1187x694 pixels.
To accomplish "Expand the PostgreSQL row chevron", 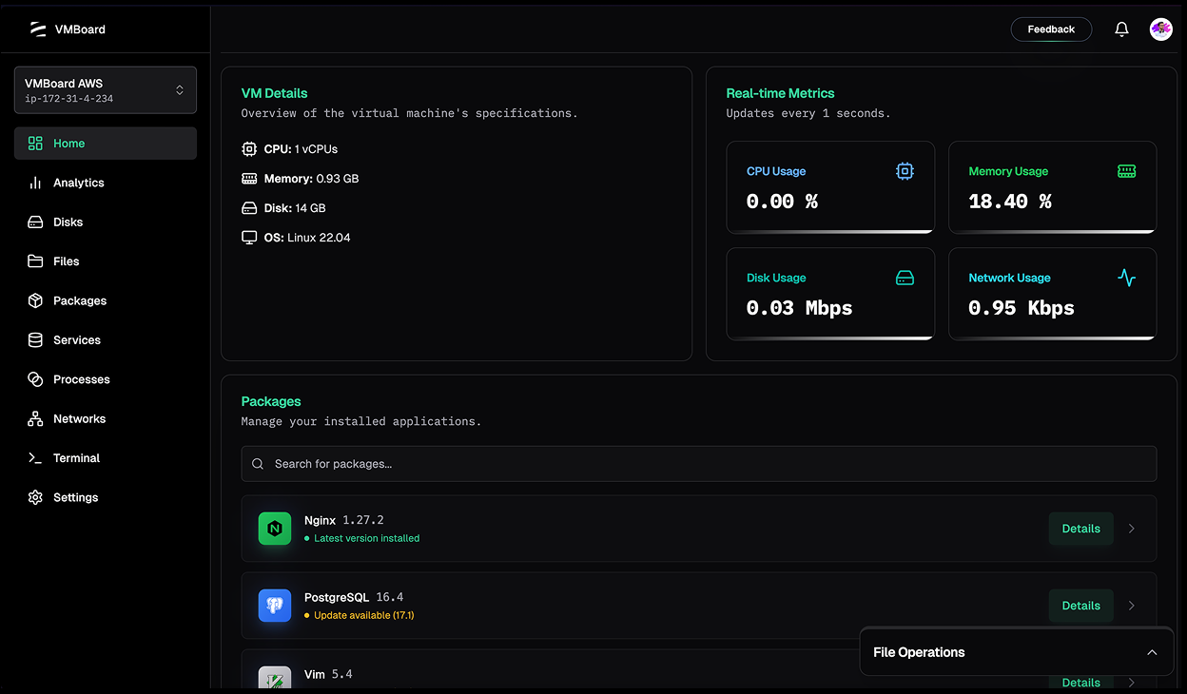I will point(1131,606).
